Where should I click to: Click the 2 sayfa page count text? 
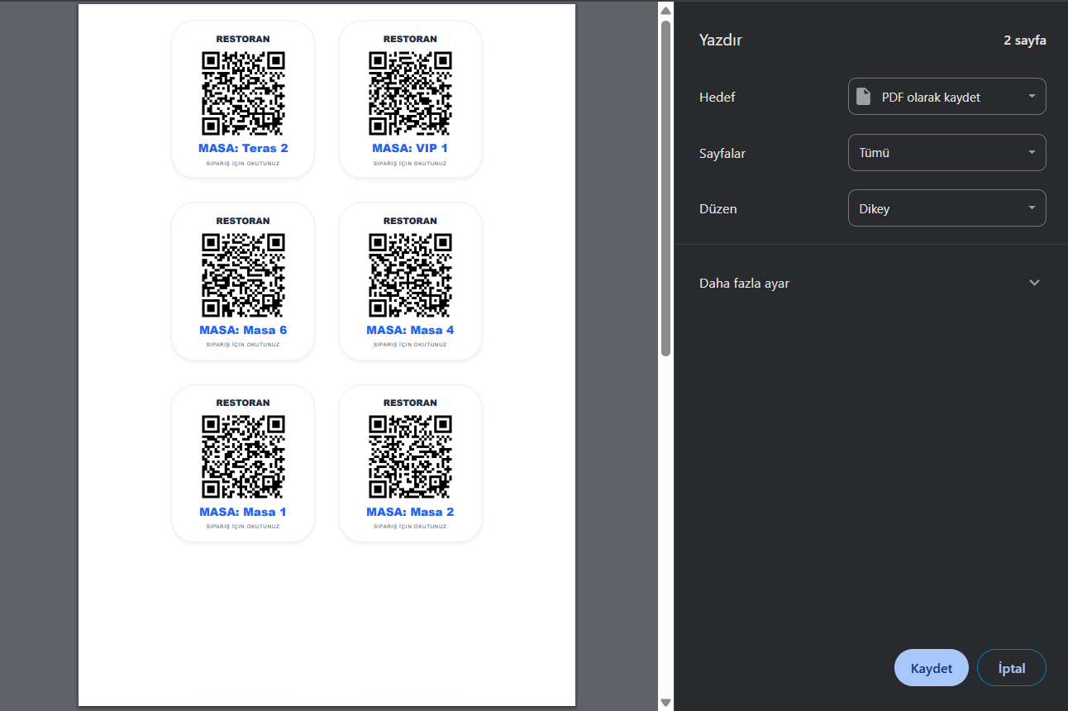[1024, 41]
